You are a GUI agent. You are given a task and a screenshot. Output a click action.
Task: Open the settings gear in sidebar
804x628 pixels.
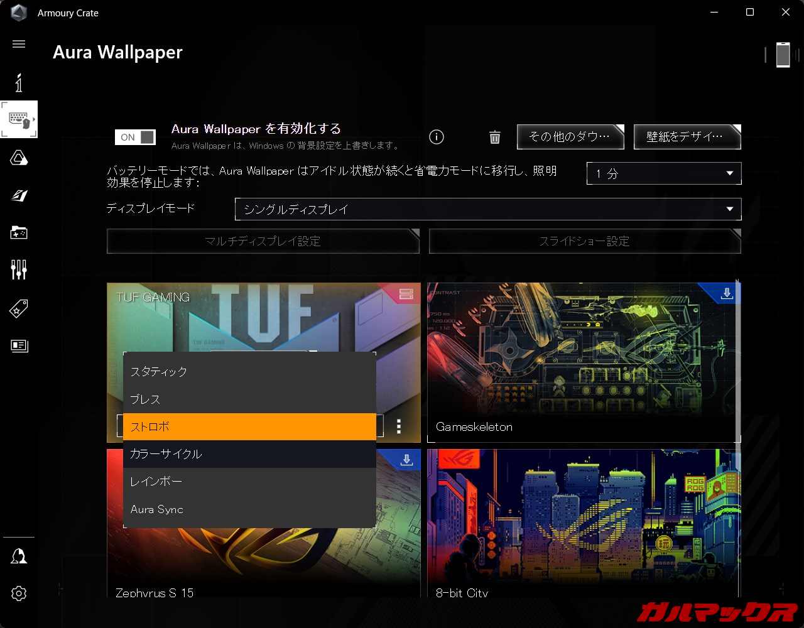point(19,593)
